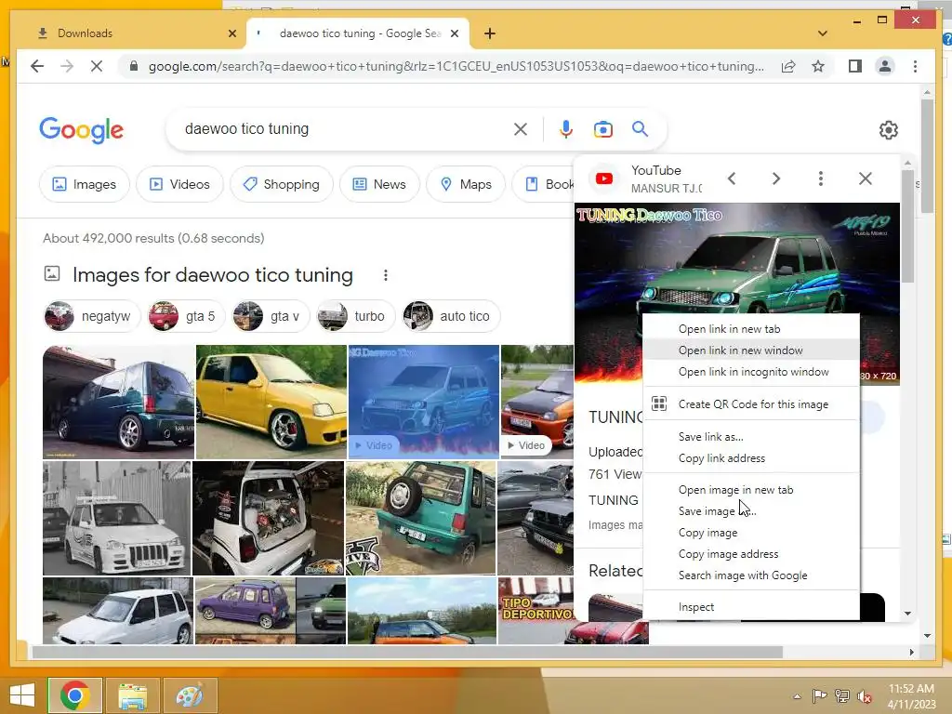Open options next to Images for heading

(386, 275)
